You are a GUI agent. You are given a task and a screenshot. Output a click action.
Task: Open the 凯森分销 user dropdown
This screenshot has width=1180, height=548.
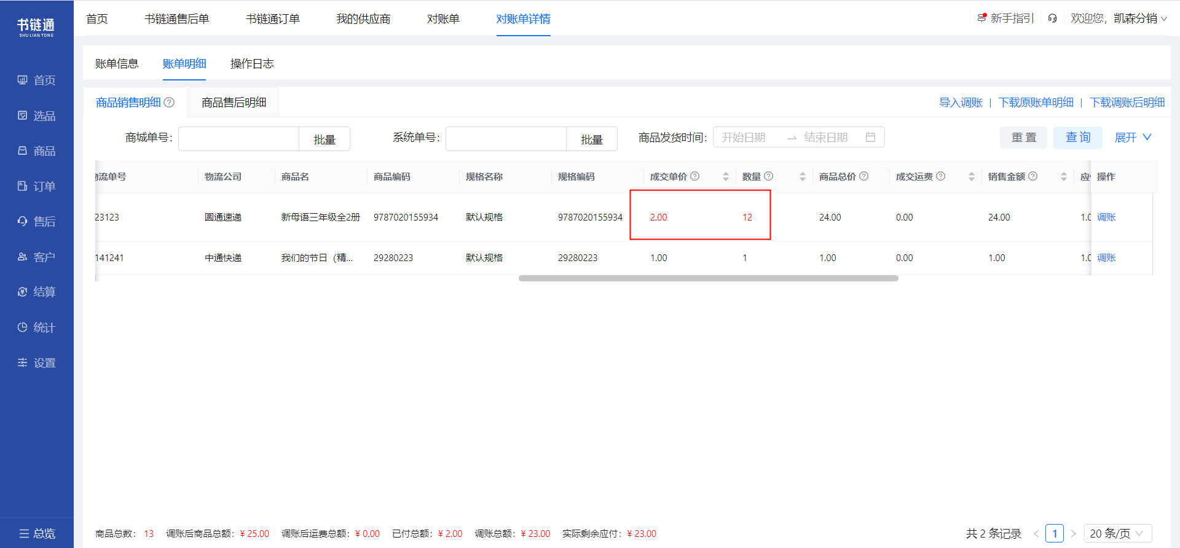tap(1140, 18)
